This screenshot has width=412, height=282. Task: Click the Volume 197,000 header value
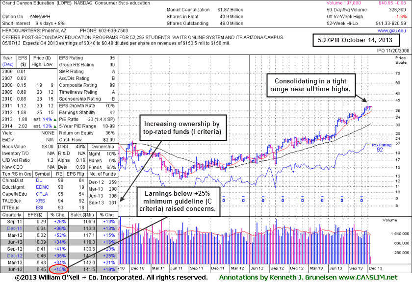344,3
